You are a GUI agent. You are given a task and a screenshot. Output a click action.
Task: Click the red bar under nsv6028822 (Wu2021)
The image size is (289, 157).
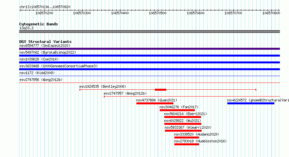[x=183, y=124]
